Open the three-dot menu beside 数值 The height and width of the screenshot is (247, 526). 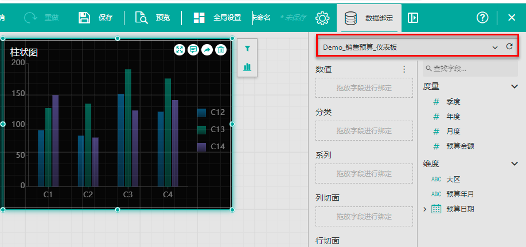coord(404,69)
